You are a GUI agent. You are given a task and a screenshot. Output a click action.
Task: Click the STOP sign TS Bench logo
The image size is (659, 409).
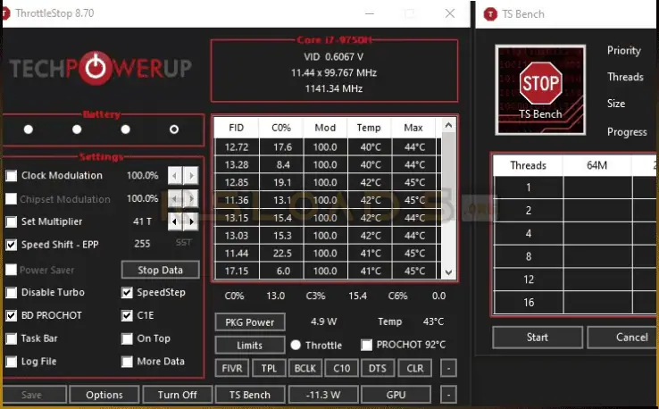pos(540,87)
